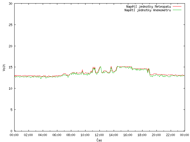Click x-axis time label 20:00

point(156,135)
